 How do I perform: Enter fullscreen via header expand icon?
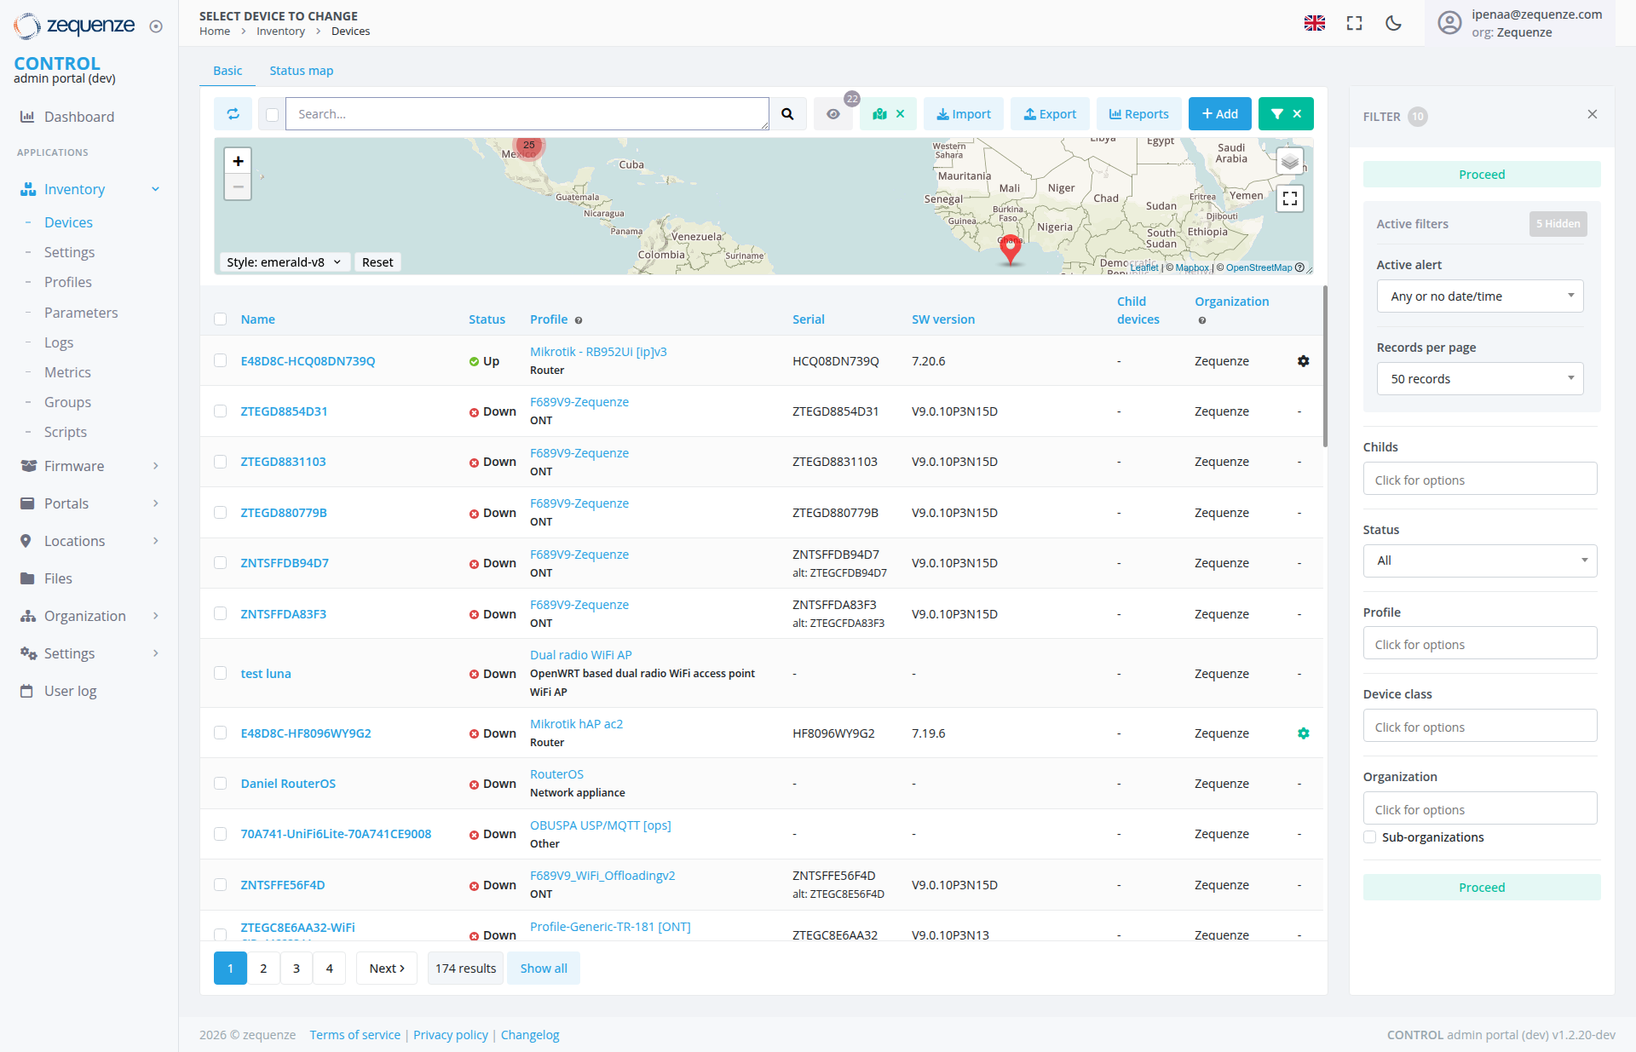tap(1354, 23)
